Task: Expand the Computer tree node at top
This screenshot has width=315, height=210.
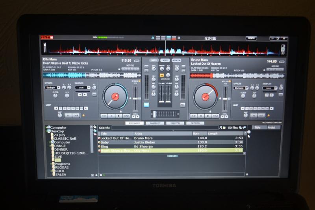Action: (46, 127)
